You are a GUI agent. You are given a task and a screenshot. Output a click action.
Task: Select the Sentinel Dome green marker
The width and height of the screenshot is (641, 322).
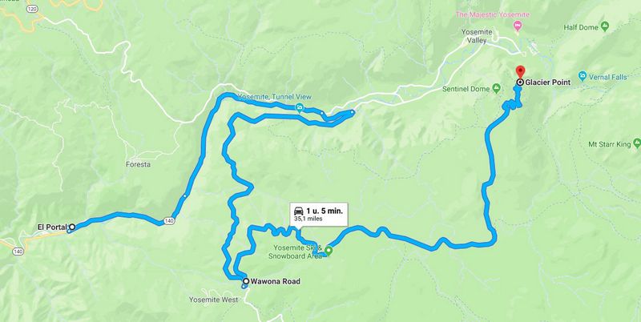click(496, 88)
